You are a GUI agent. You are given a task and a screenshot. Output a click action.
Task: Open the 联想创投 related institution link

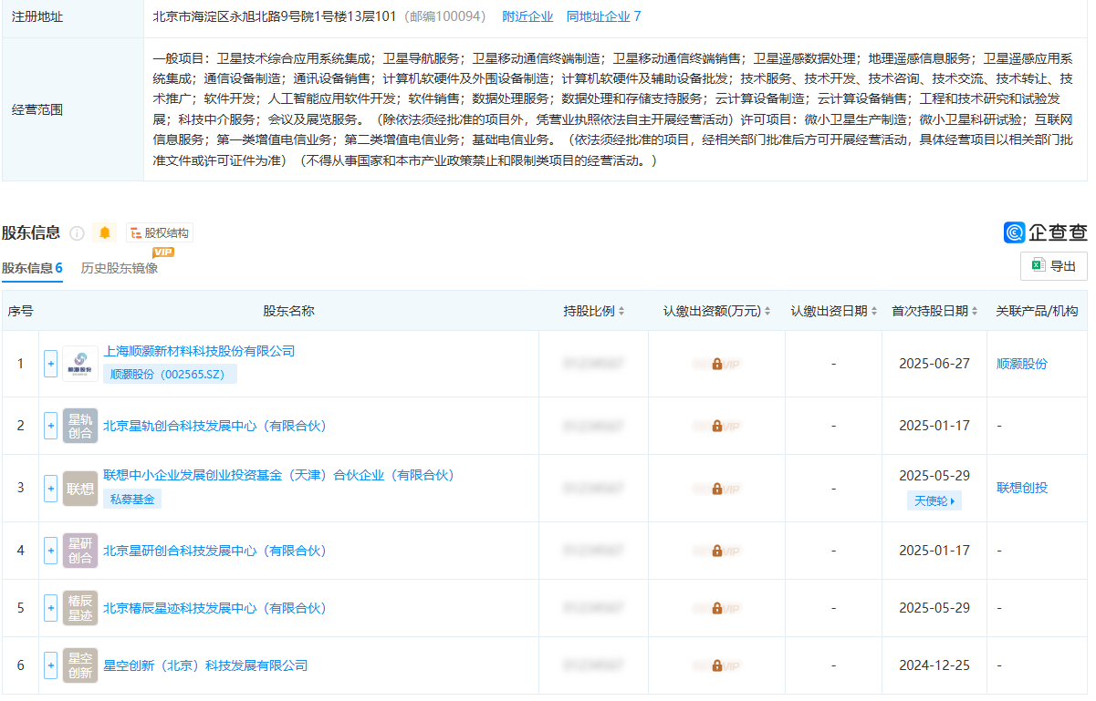click(1022, 488)
